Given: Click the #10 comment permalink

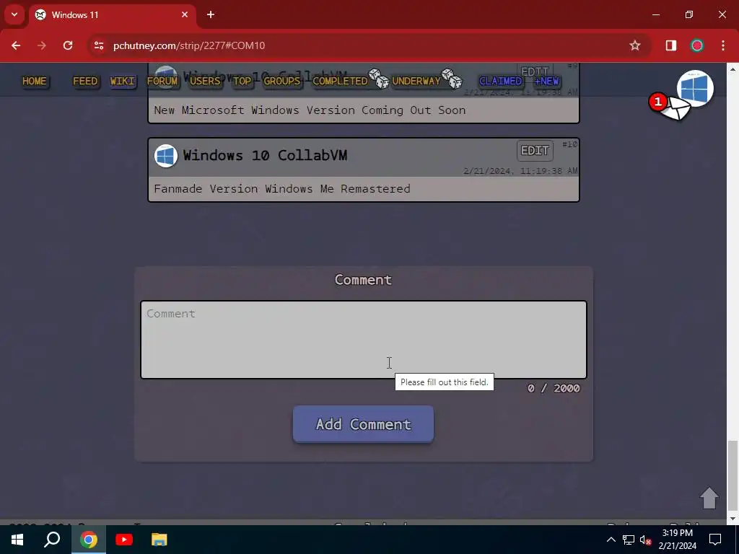Looking at the screenshot, I should [569, 144].
